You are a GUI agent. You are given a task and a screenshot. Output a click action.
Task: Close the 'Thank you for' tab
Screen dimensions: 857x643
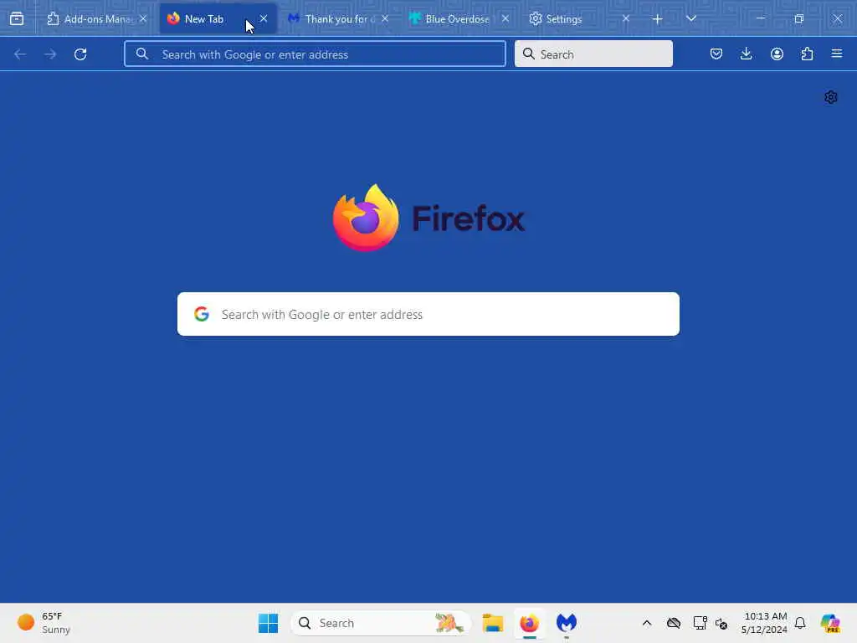385,18
